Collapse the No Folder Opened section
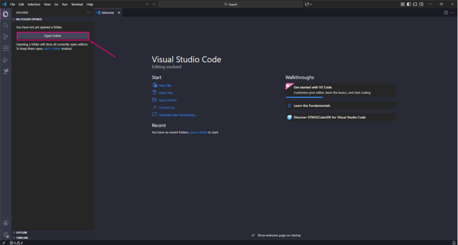 (x=29, y=19)
